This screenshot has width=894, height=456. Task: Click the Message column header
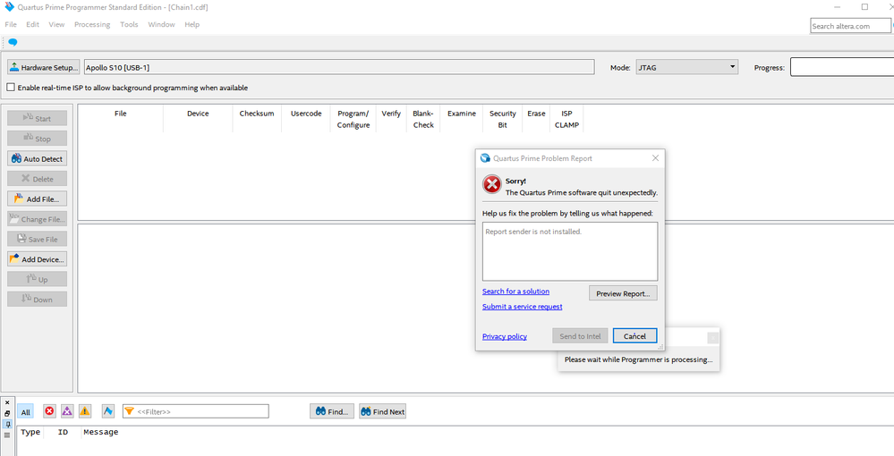(x=101, y=432)
